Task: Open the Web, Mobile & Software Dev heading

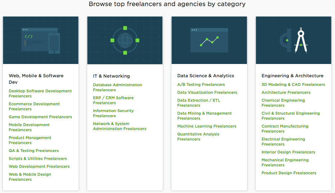Action: pos(36,79)
